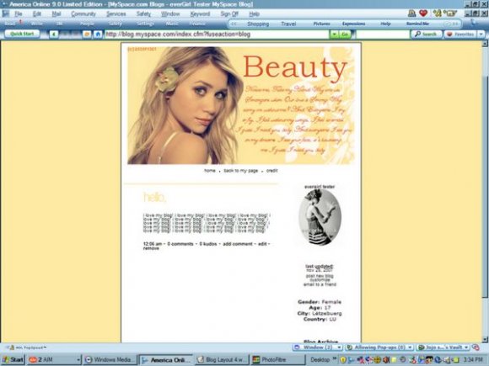Open the Community menu
This screenshot has width=489, height=366.
point(83,13)
